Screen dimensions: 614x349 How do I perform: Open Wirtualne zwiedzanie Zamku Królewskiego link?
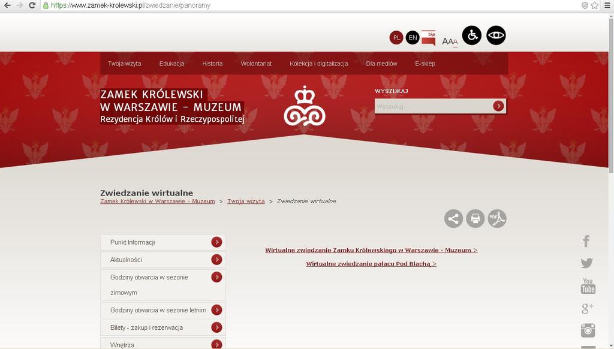click(x=371, y=250)
